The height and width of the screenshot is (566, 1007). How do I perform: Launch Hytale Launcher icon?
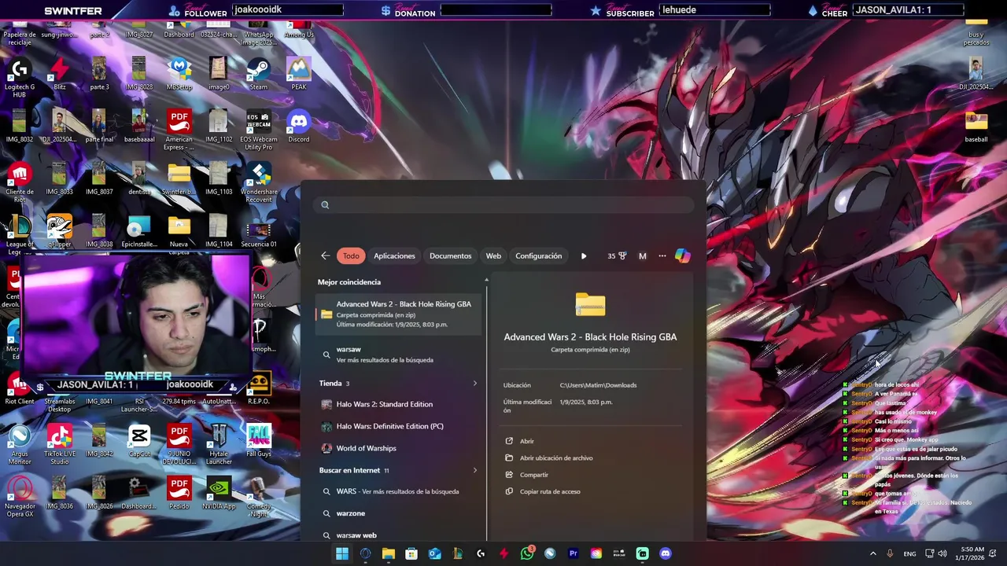(x=219, y=444)
